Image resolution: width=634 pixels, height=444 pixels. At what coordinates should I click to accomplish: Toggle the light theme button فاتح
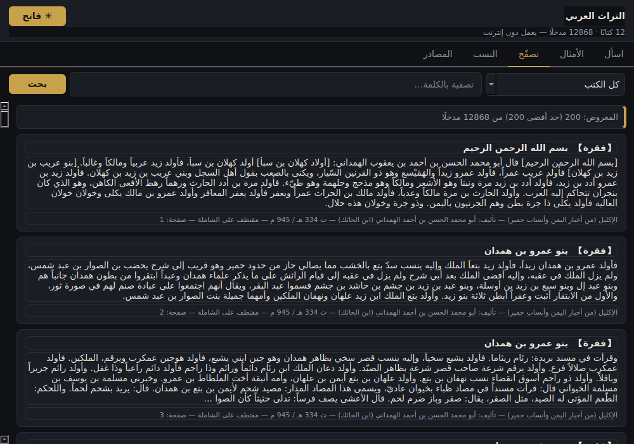[37, 16]
